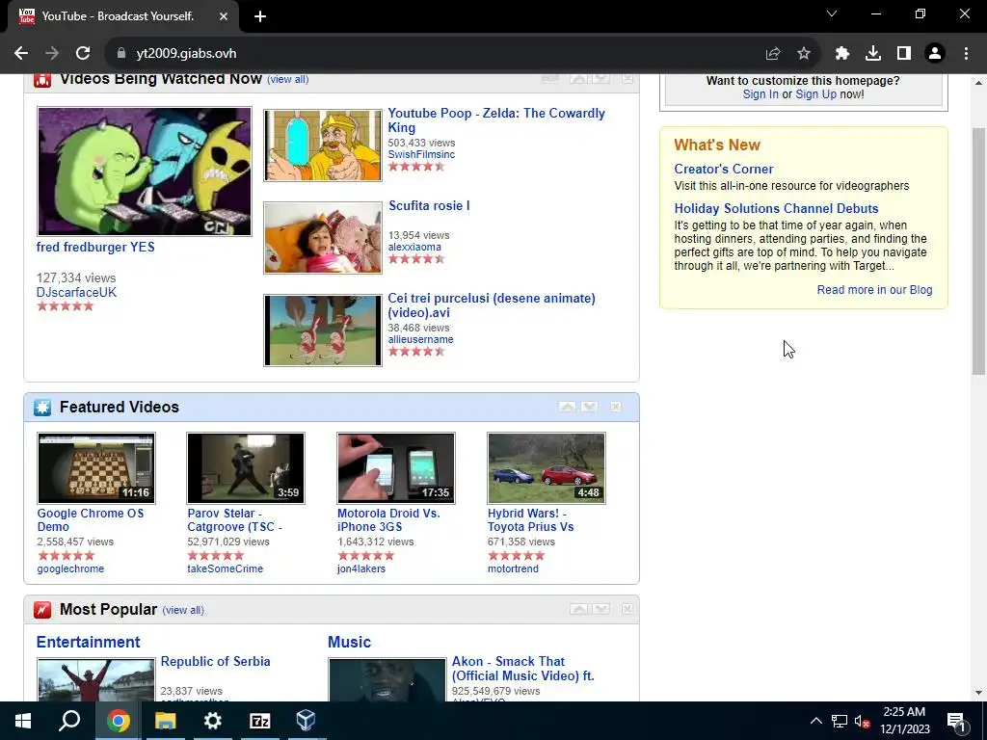Screen dimensions: 987x740
Task: Open the Music category heading
Action: point(349,643)
